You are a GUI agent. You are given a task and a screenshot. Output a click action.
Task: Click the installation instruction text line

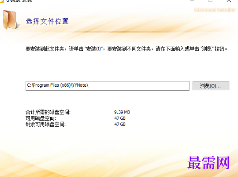tap(126, 49)
